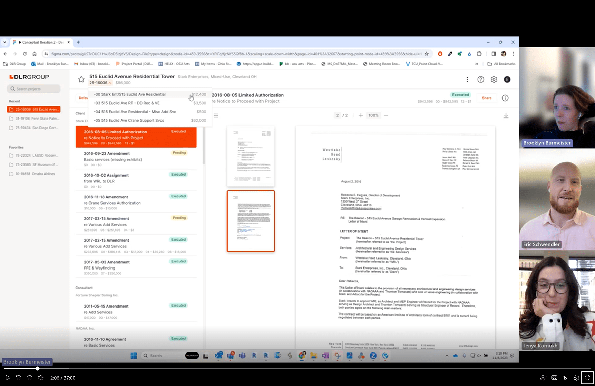This screenshot has width=595, height=386.
Task: Open the 2016-11-18 Amendment entry
Action: point(136,202)
